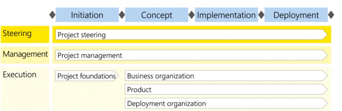Open the Implementation phase header

[226, 15]
